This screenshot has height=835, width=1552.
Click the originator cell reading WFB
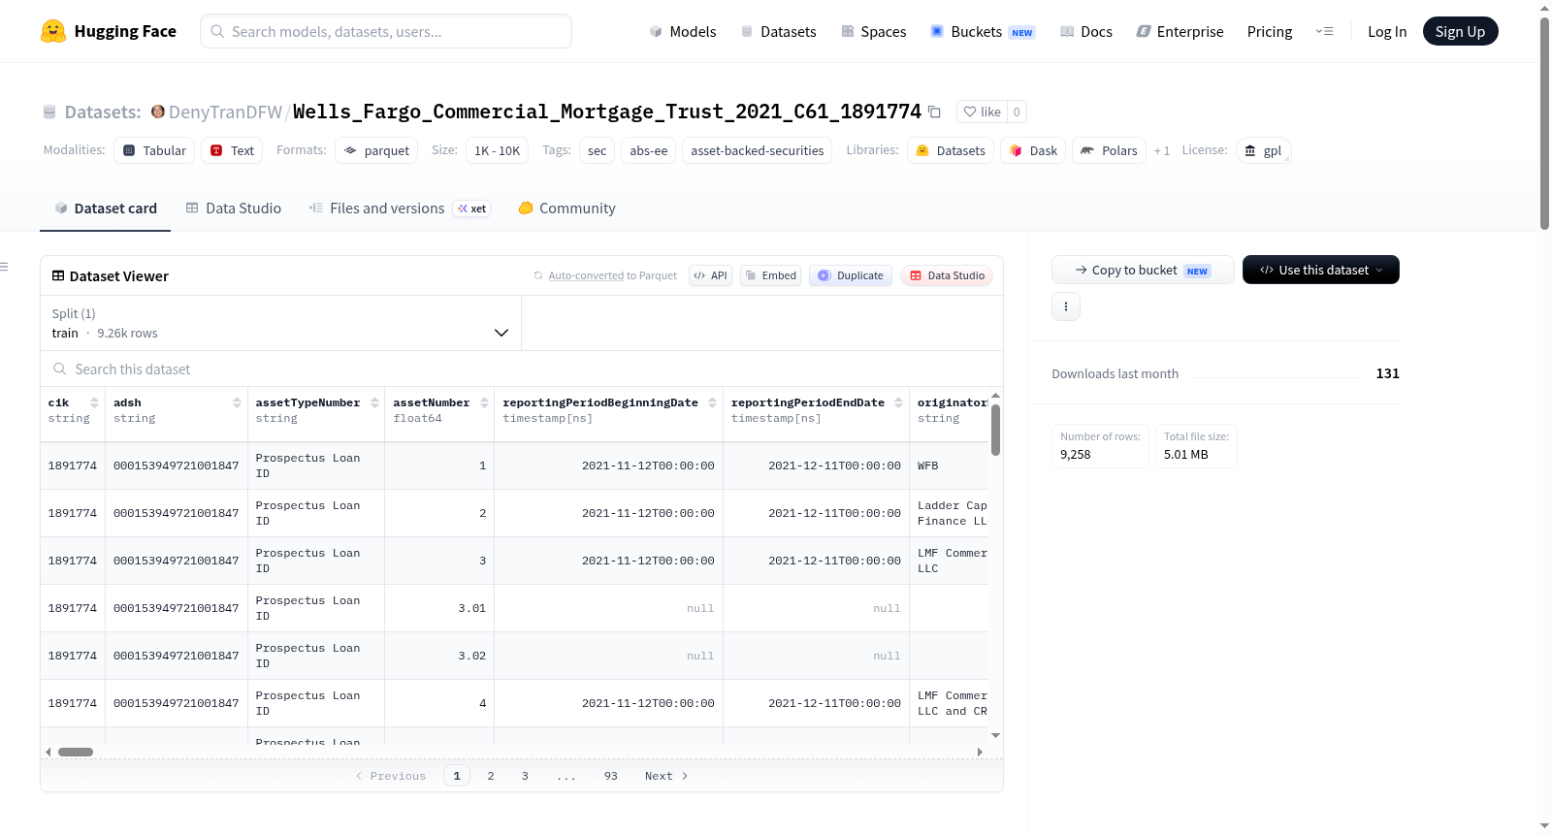949,466
